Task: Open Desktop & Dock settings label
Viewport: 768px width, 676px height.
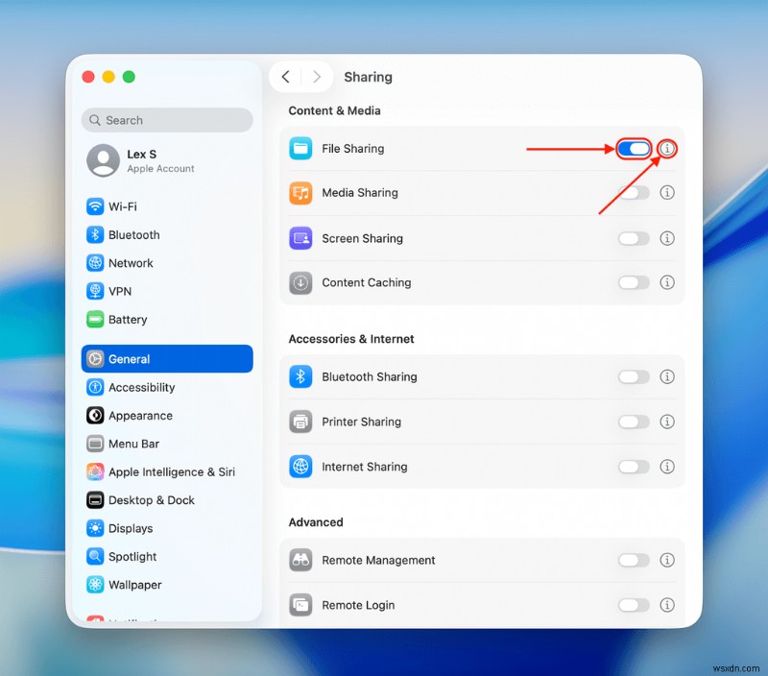Action: pyautogui.click(x=152, y=500)
